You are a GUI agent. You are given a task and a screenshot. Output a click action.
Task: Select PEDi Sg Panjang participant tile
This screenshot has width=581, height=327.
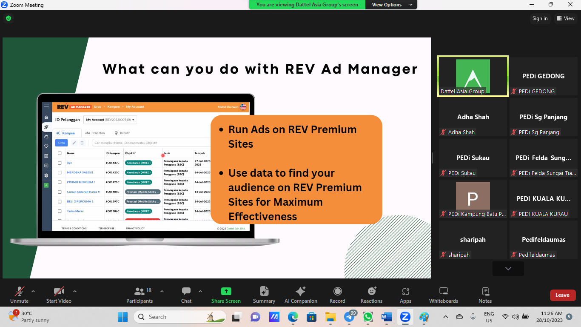pyautogui.click(x=544, y=117)
